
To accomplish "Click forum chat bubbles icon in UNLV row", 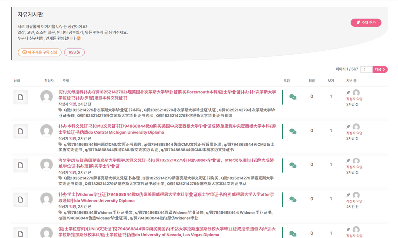I will point(293,234).
